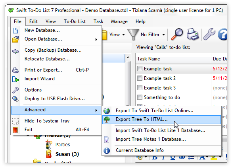This screenshot has width=232, height=167.
Task: Click the globe icon for online export
Action: pyautogui.click(x=107, y=111)
